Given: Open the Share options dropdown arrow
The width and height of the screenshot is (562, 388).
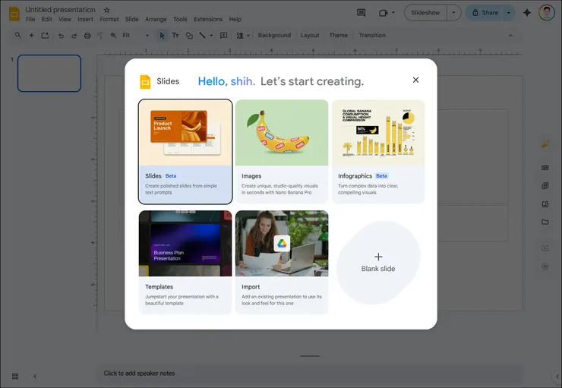Looking at the screenshot, I should click(x=507, y=13).
